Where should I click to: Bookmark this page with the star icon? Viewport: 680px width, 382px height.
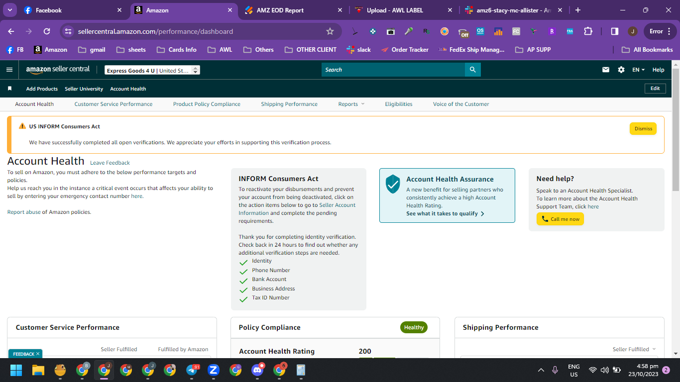[330, 31]
